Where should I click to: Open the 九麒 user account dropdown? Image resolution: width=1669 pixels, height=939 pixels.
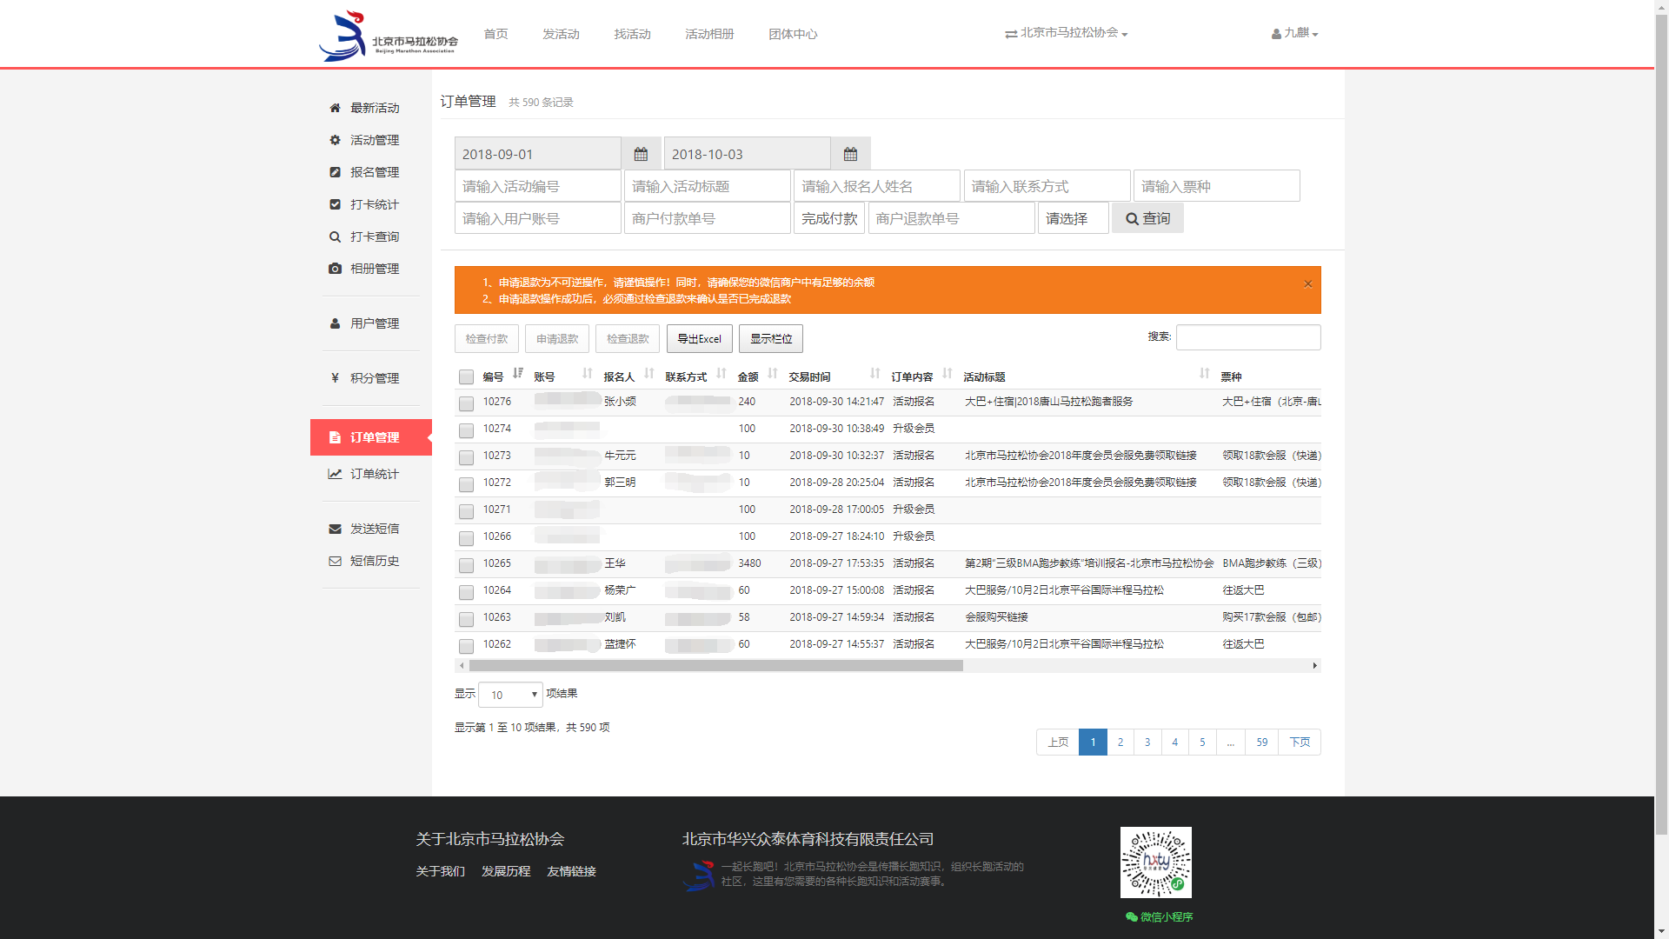1294,33
